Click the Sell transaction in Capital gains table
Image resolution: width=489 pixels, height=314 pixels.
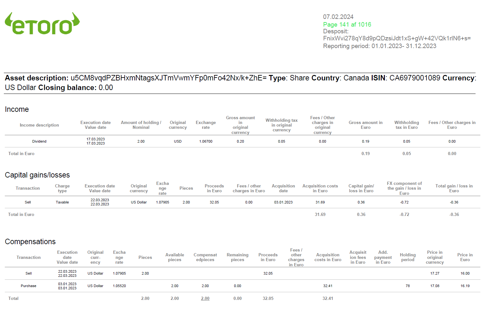[28, 202]
